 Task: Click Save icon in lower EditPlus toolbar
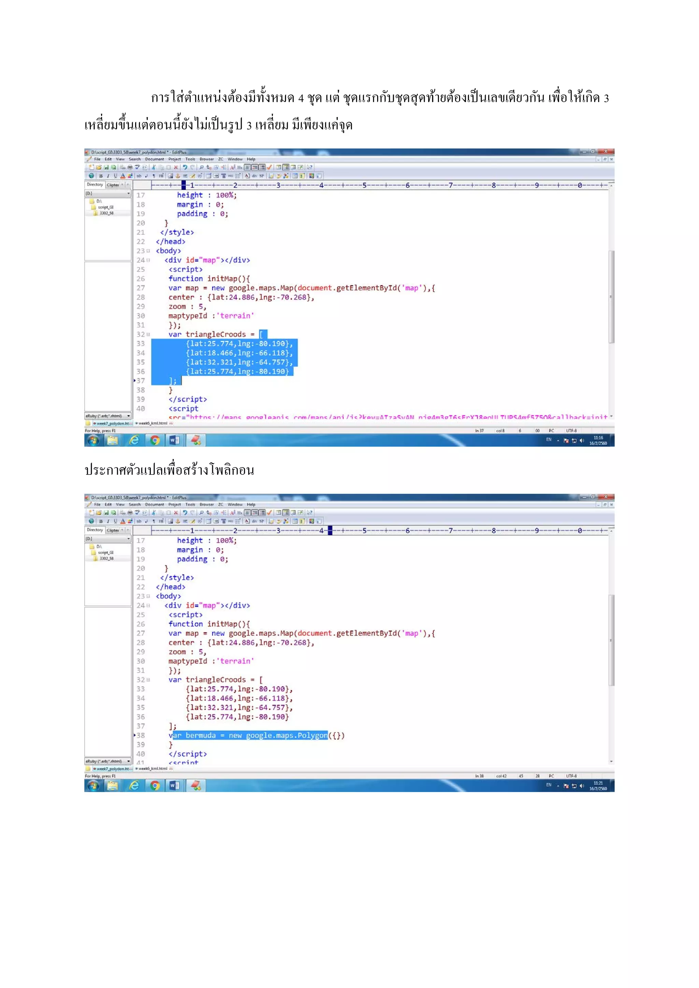(x=107, y=512)
